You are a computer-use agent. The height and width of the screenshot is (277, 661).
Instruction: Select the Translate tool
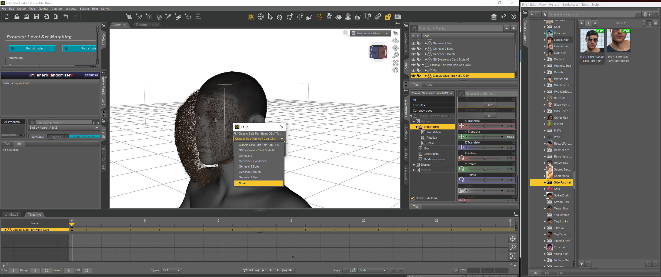coord(299,17)
